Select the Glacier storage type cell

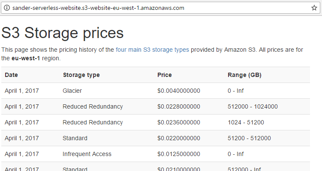tap(72, 91)
